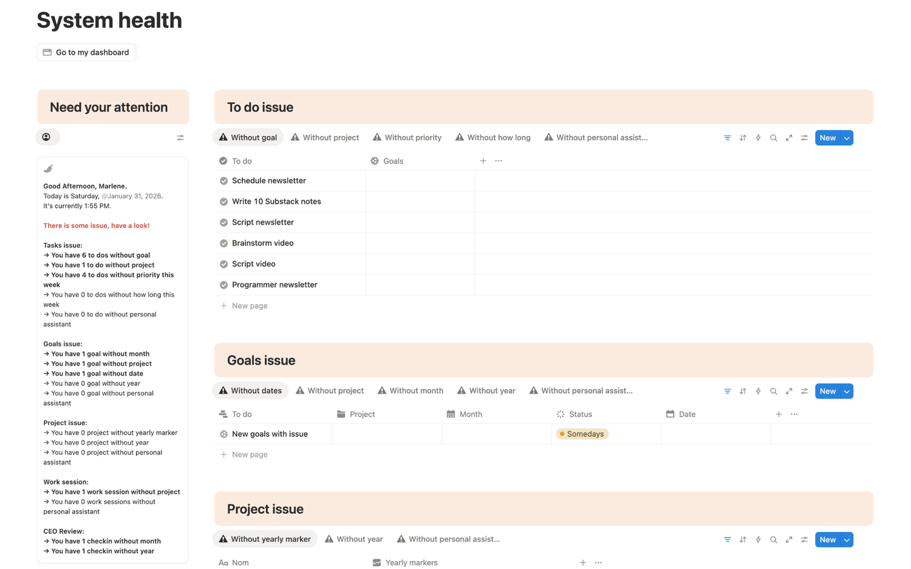This screenshot has width=911, height=569.
Task: Click the person avatar icon under Need your attention
Action: (x=47, y=137)
